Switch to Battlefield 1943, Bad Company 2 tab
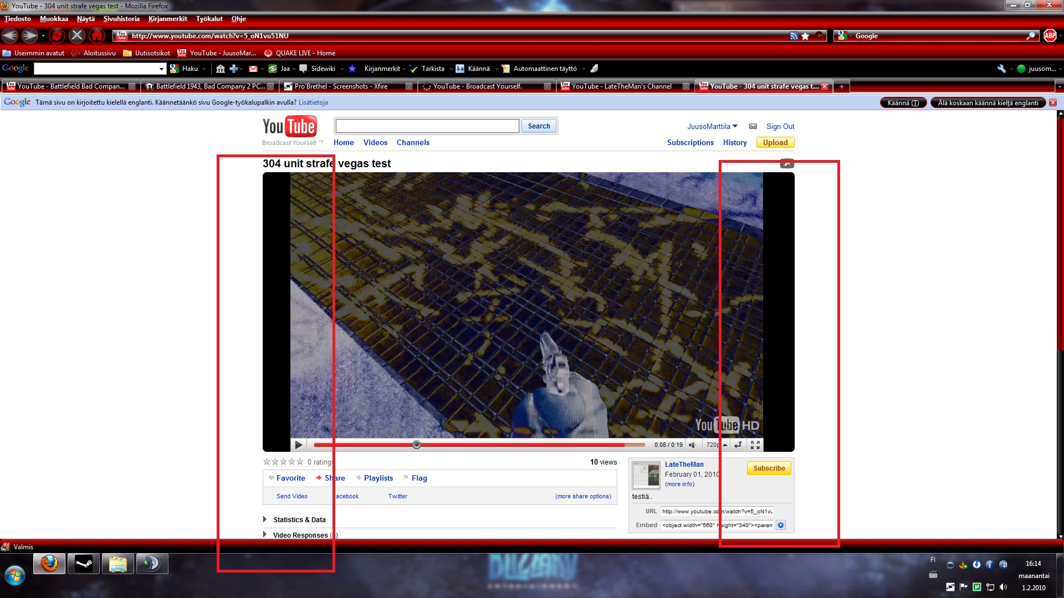The width and height of the screenshot is (1064, 598). 209,86
